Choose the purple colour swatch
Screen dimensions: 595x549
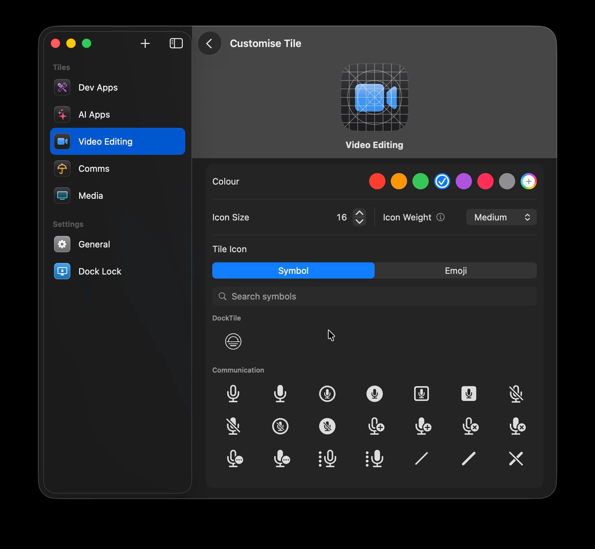464,181
